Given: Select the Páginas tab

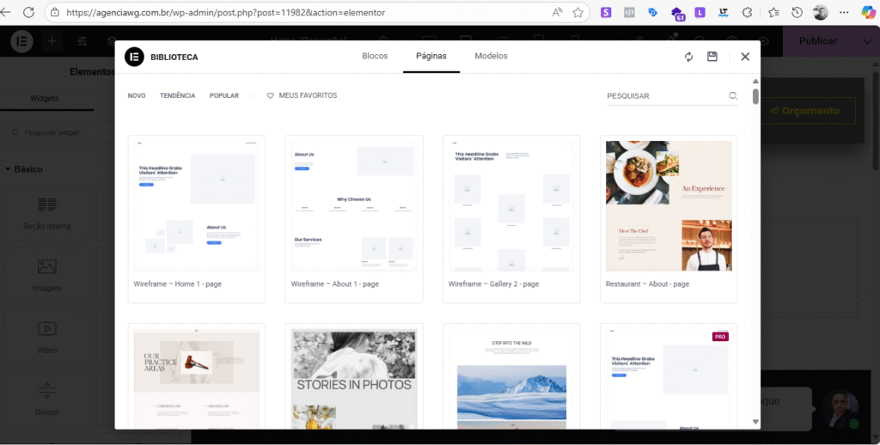Looking at the screenshot, I should point(431,56).
